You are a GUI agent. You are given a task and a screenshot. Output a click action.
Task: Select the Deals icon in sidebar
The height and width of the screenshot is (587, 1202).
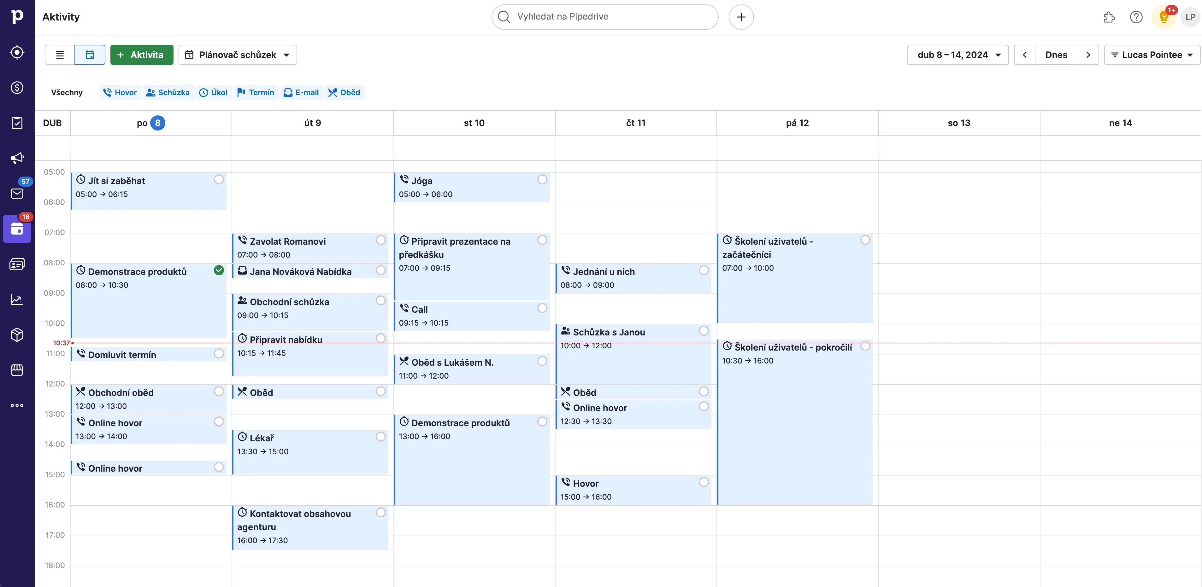click(17, 88)
